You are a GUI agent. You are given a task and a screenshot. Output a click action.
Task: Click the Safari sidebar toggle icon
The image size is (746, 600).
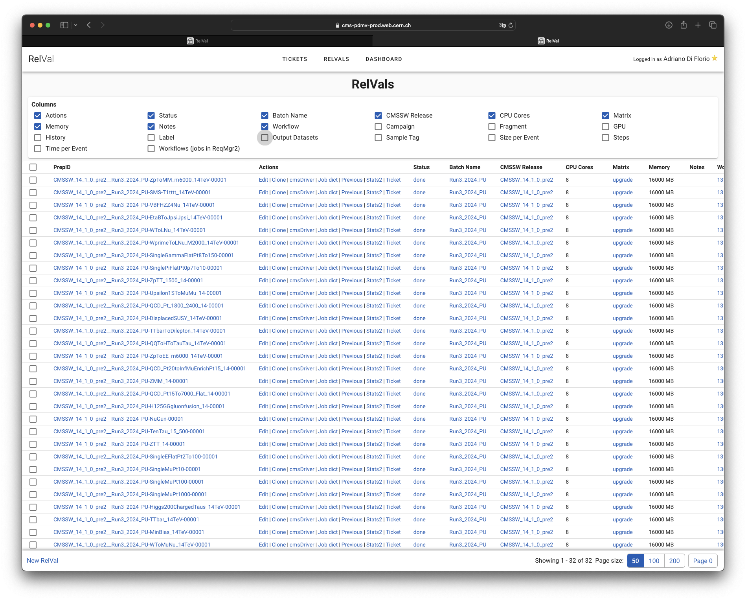coord(64,25)
